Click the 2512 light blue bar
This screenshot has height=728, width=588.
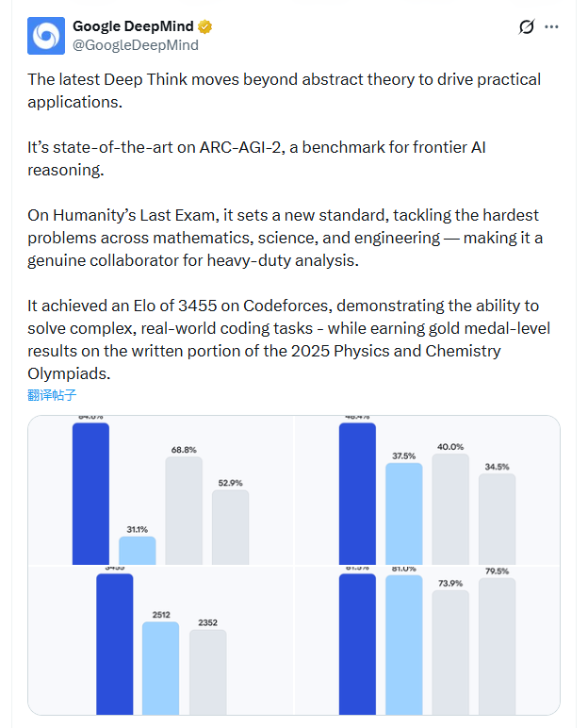pos(160,668)
